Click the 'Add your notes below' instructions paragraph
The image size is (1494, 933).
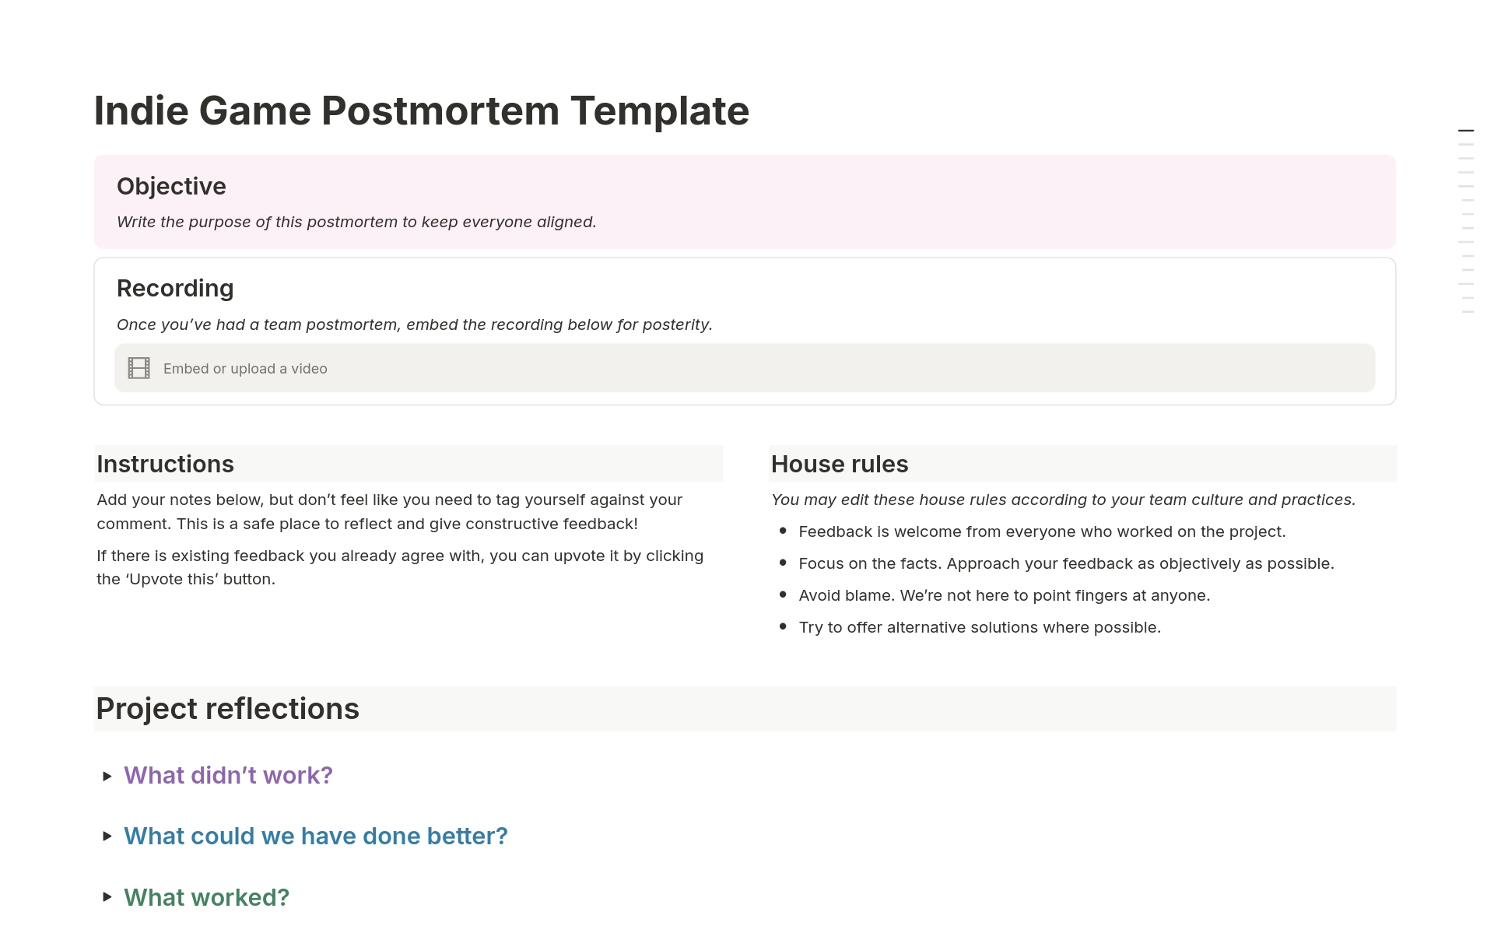click(389, 511)
